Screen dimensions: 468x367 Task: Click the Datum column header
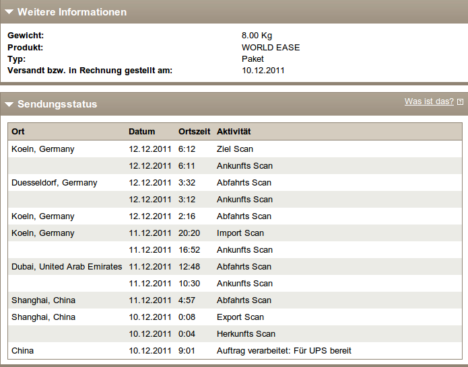pyautogui.click(x=141, y=132)
